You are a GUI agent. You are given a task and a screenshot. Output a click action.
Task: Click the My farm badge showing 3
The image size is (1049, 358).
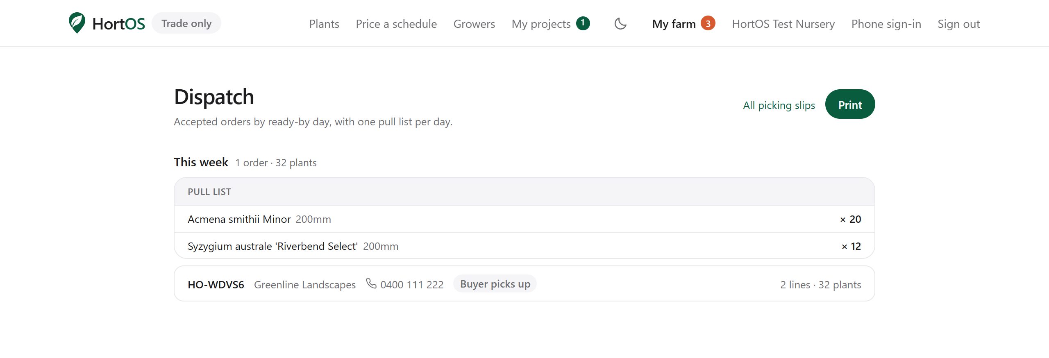point(708,23)
